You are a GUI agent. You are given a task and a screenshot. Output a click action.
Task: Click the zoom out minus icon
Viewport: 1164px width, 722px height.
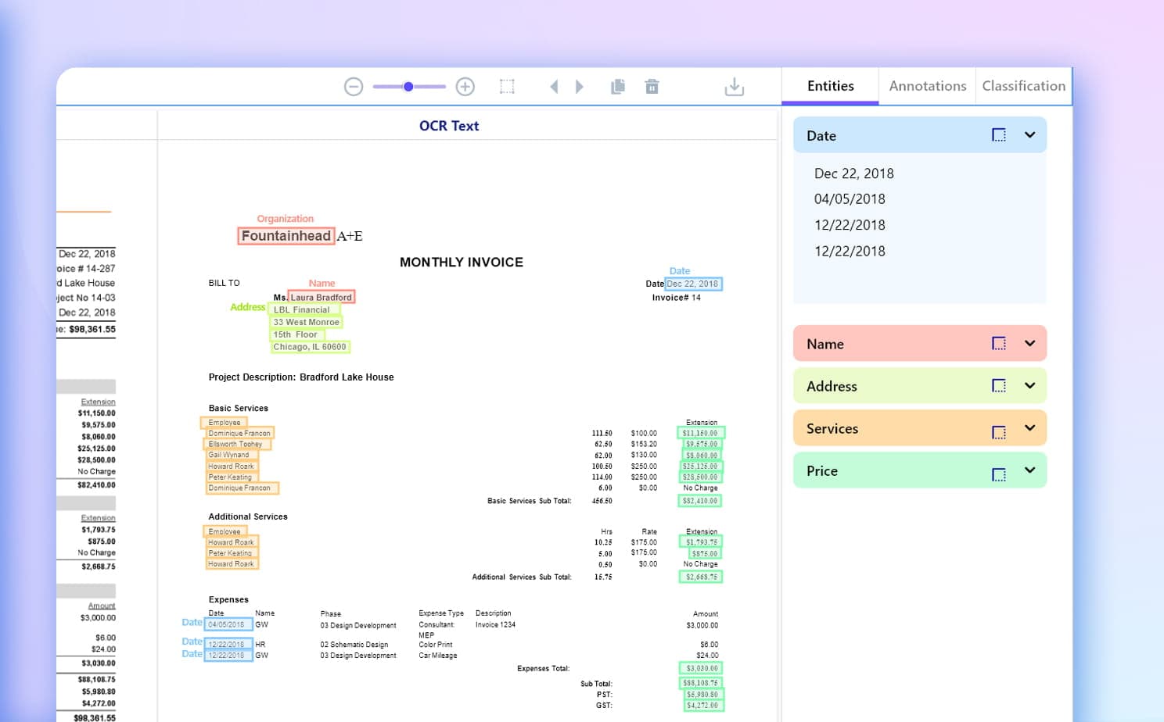(x=354, y=87)
